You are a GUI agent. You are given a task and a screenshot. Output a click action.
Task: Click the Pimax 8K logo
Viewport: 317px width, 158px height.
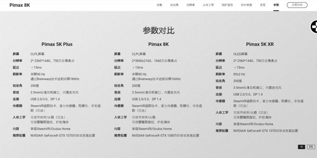coord(20,5)
